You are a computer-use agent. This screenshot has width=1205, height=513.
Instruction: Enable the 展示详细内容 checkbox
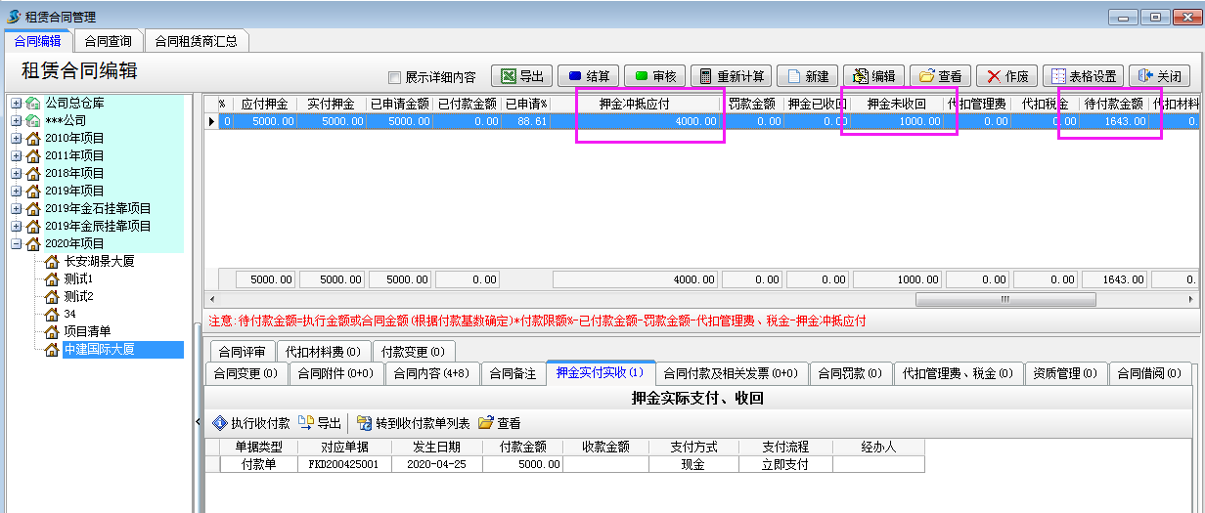(x=395, y=78)
